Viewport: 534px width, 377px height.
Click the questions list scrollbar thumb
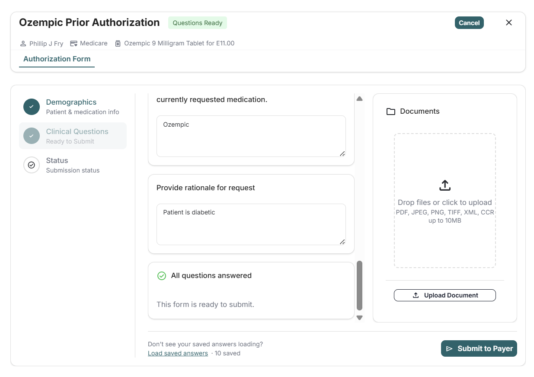pos(359,286)
